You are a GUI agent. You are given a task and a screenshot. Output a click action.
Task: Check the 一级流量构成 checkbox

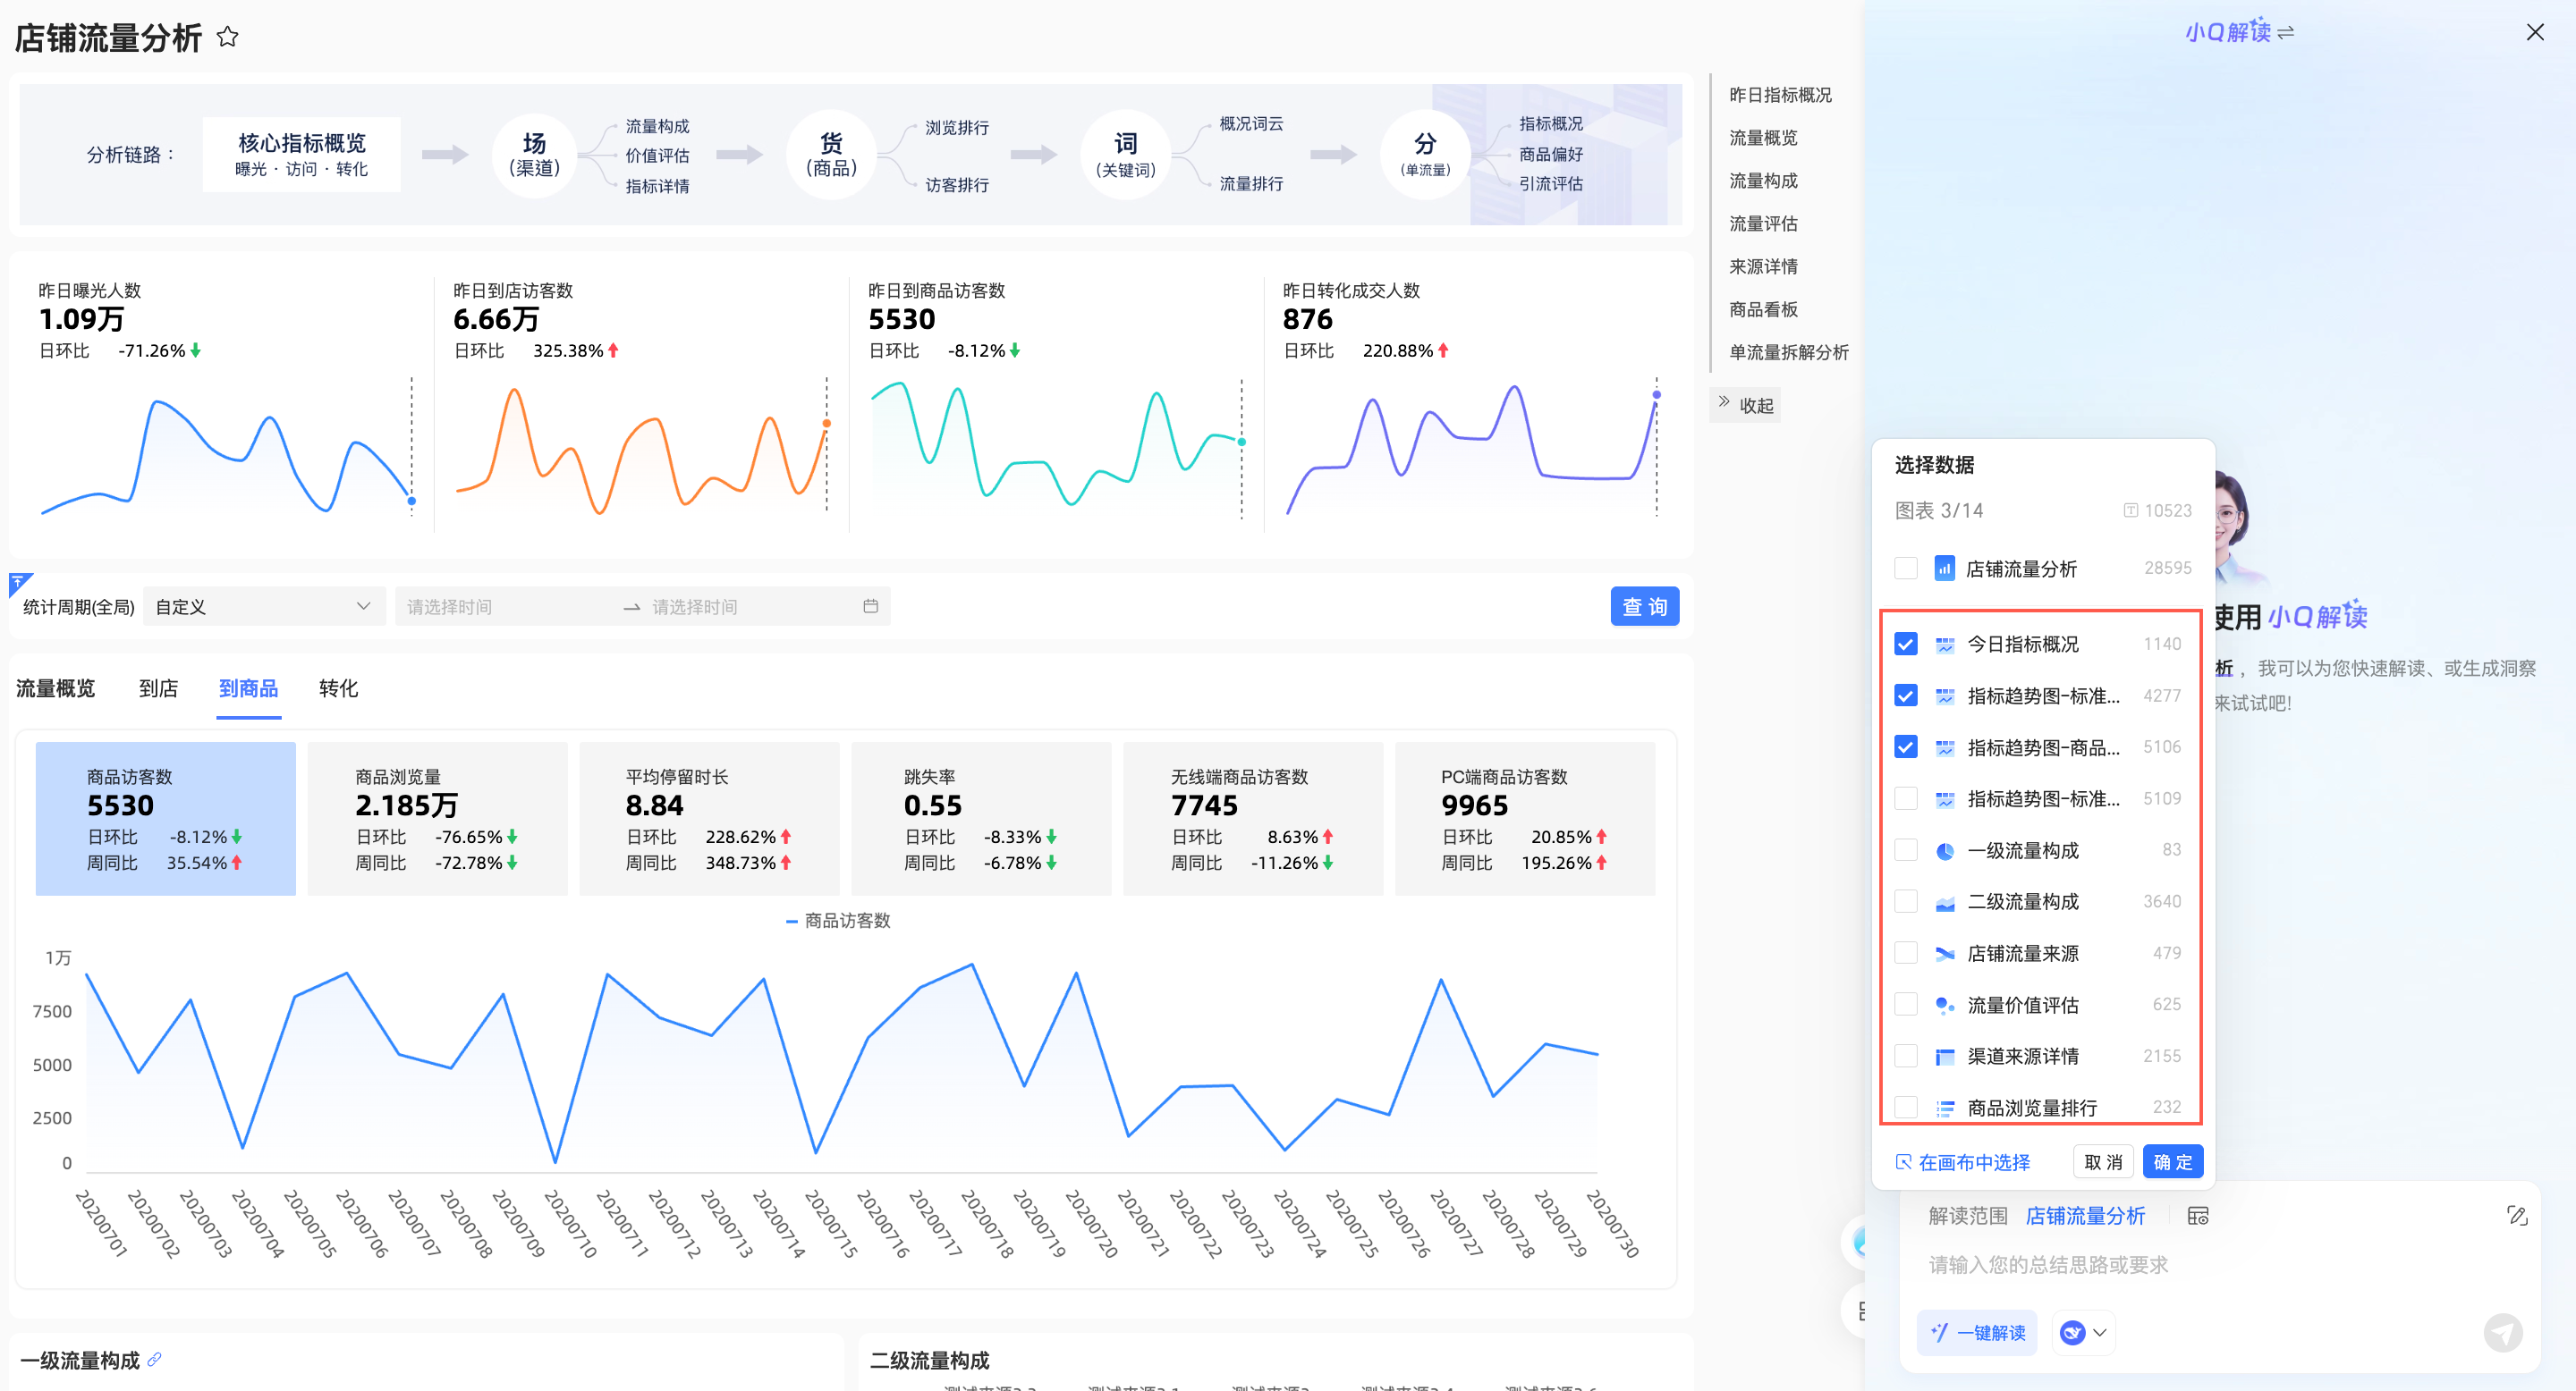click(1906, 850)
